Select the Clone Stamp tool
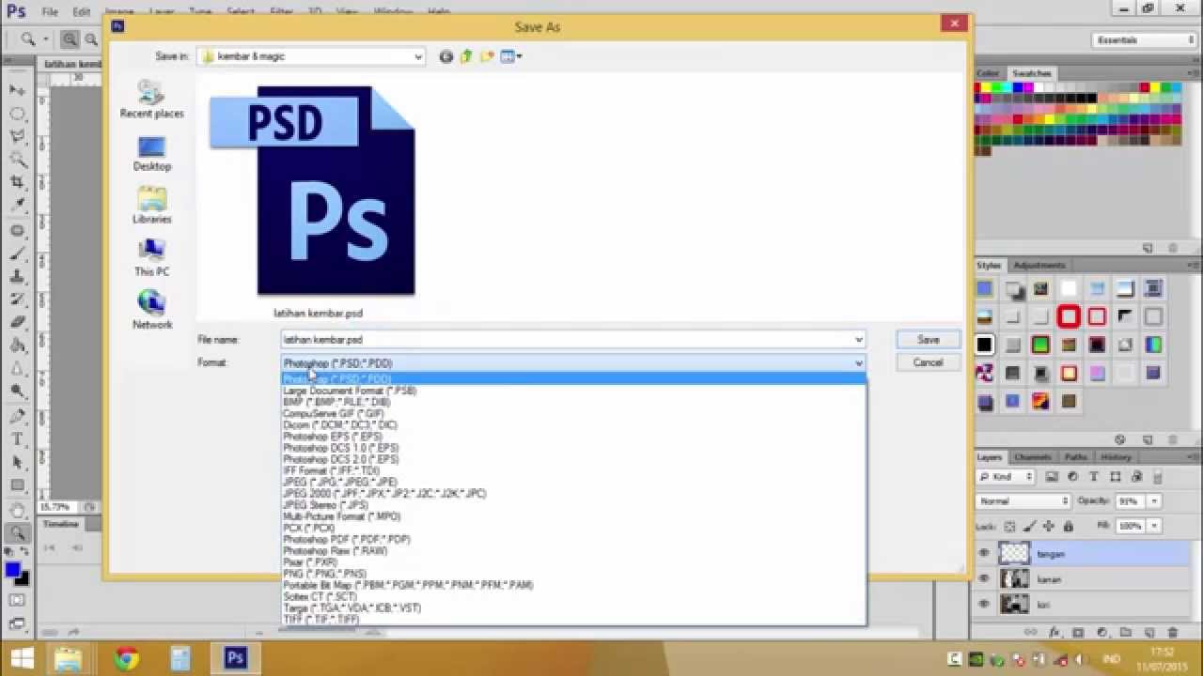1203x676 pixels. [x=17, y=277]
